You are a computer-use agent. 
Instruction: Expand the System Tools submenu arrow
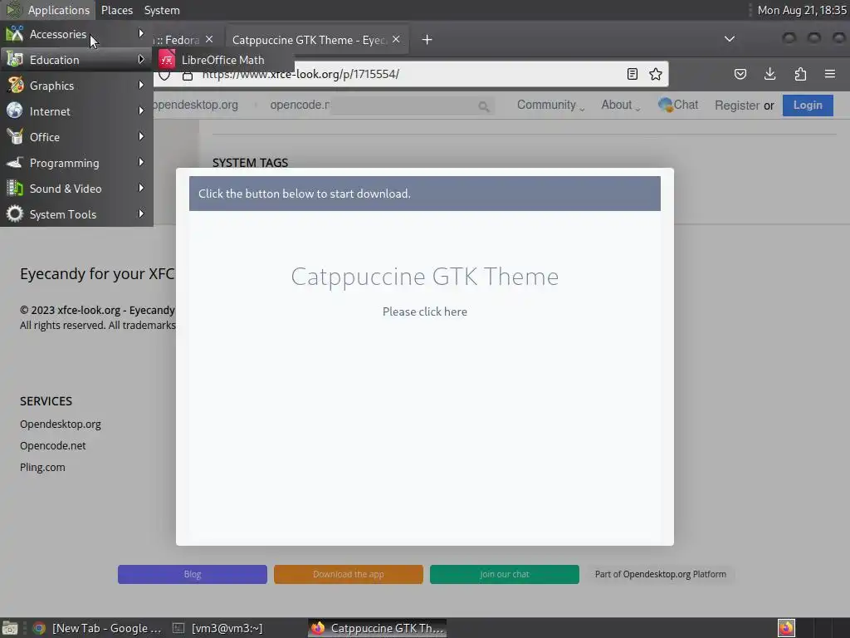click(141, 213)
